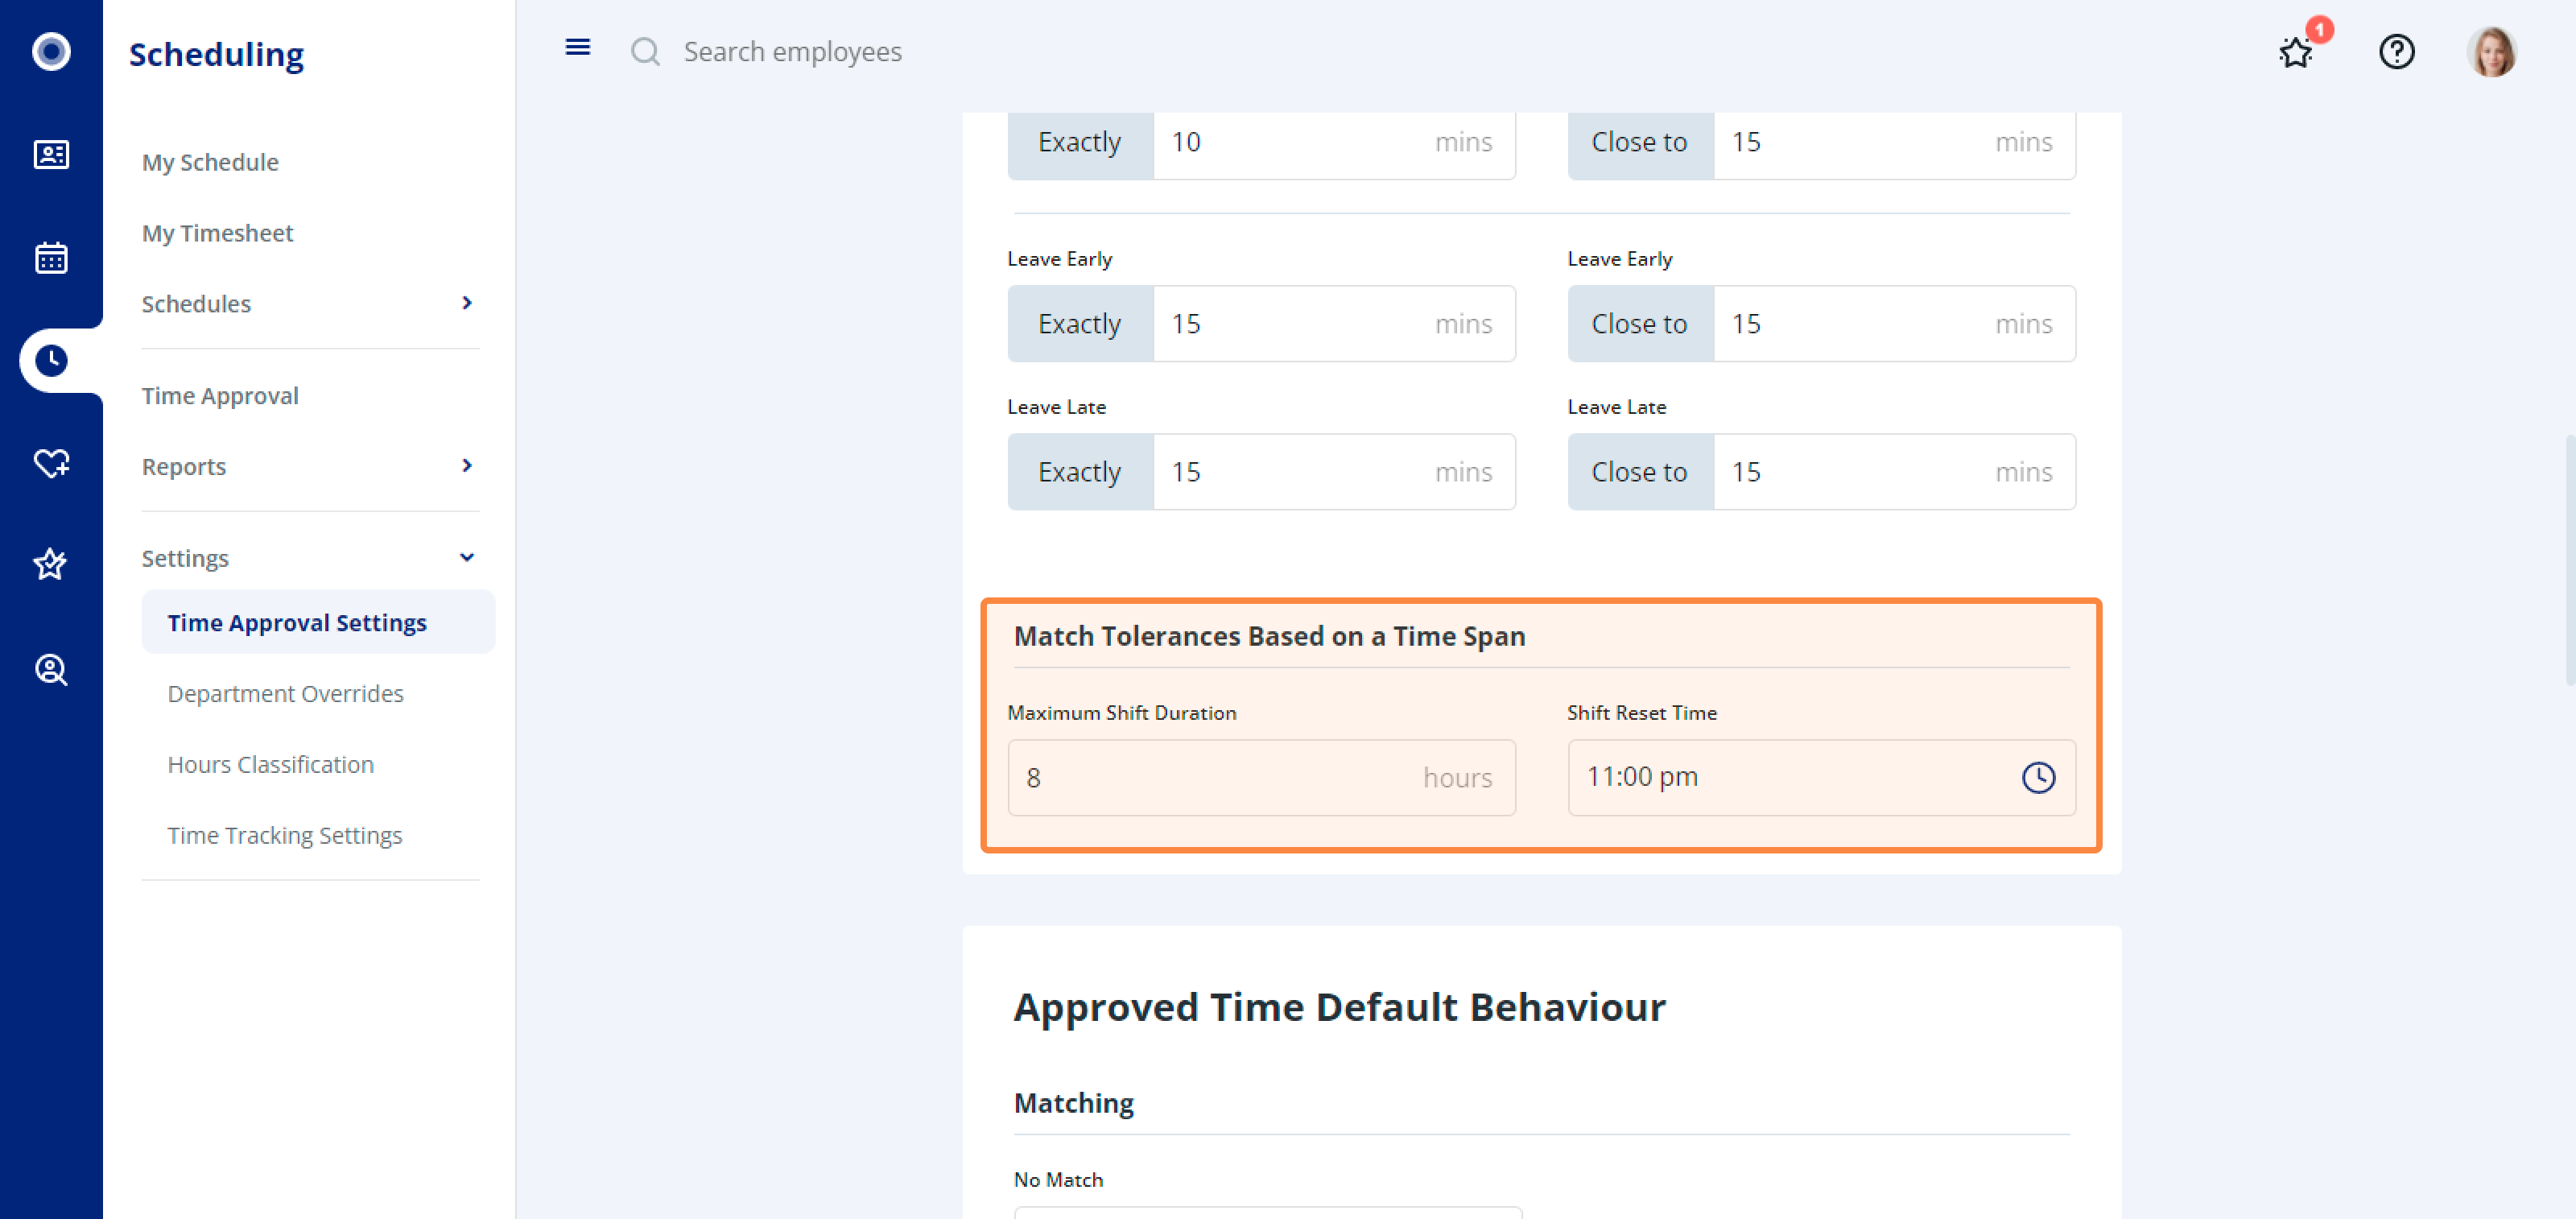The image size is (2576, 1219).
Task: Open the star notifications icon
Action: 2296,52
